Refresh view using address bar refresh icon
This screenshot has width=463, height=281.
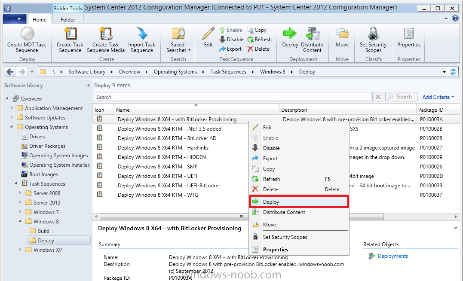pos(453,72)
